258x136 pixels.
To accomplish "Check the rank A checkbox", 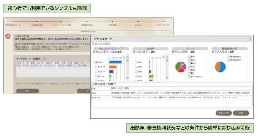I will tap(189, 57).
